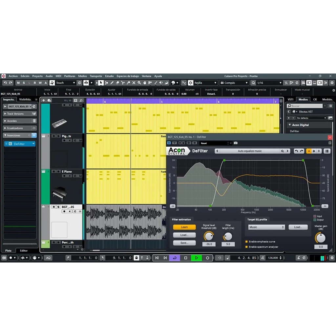
Task: Open the Espacios de trabajo menu
Action: [128, 76]
